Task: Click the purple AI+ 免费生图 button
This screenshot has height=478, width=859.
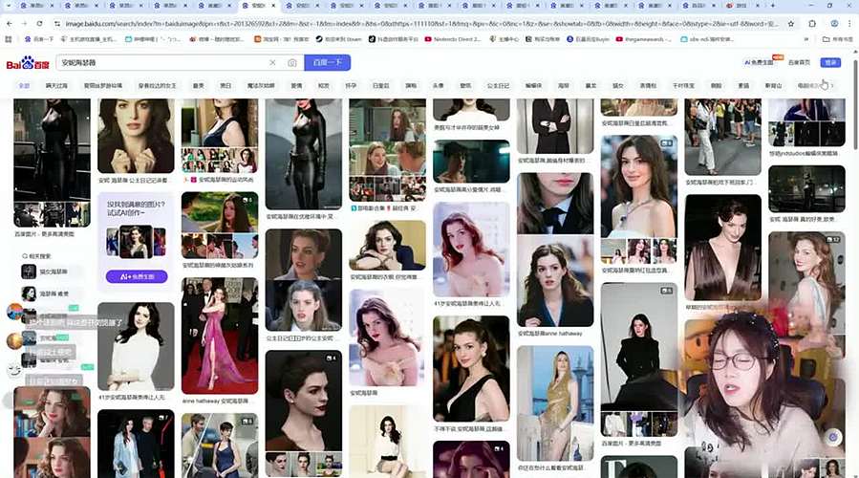Action: (136, 276)
